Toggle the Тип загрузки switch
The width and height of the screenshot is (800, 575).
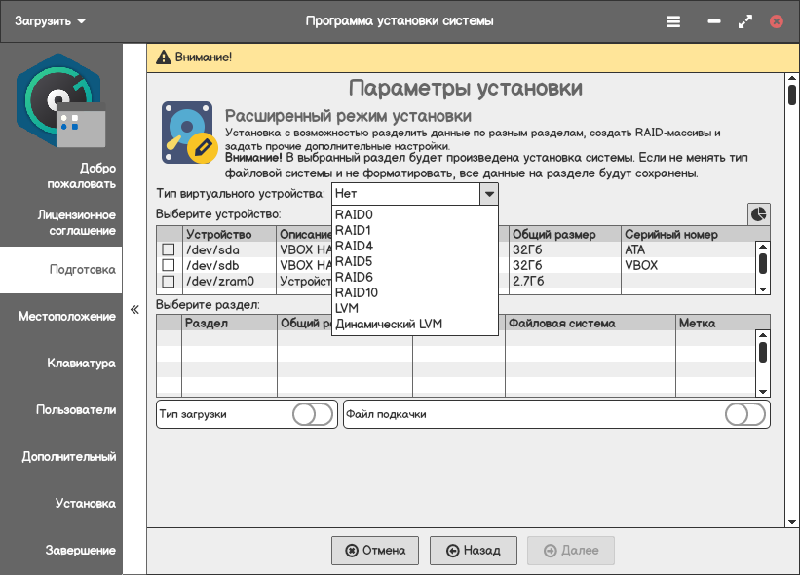[313, 414]
